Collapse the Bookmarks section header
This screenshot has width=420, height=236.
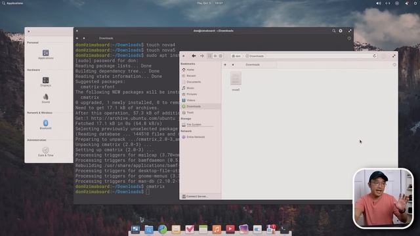(188, 64)
